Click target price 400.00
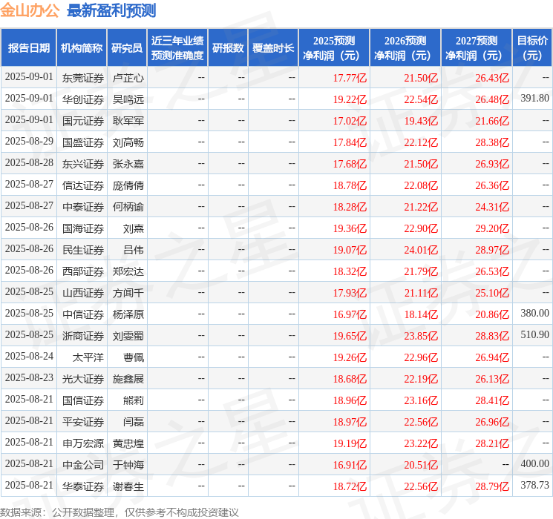The width and height of the screenshot is (553, 519). [x=534, y=463]
